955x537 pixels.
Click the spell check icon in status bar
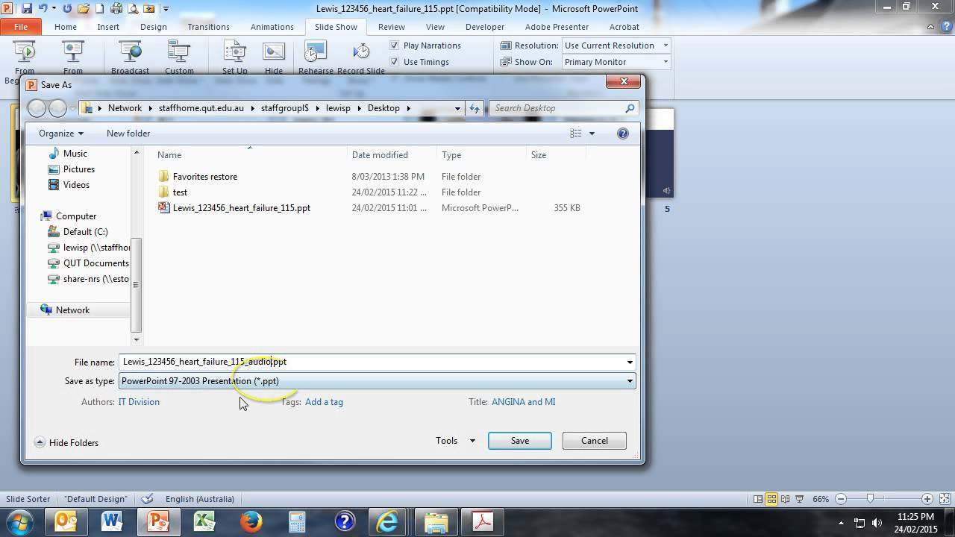147,499
